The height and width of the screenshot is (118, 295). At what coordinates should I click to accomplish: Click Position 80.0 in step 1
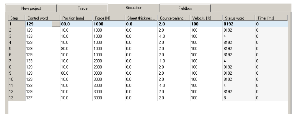tap(76, 24)
